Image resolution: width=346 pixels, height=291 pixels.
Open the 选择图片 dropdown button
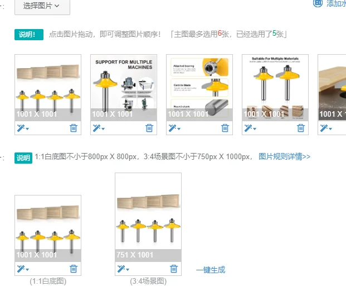[x=42, y=6]
